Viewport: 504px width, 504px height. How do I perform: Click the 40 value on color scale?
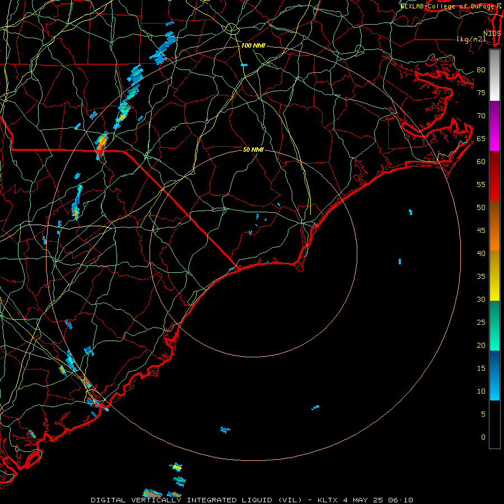point(481,253)
